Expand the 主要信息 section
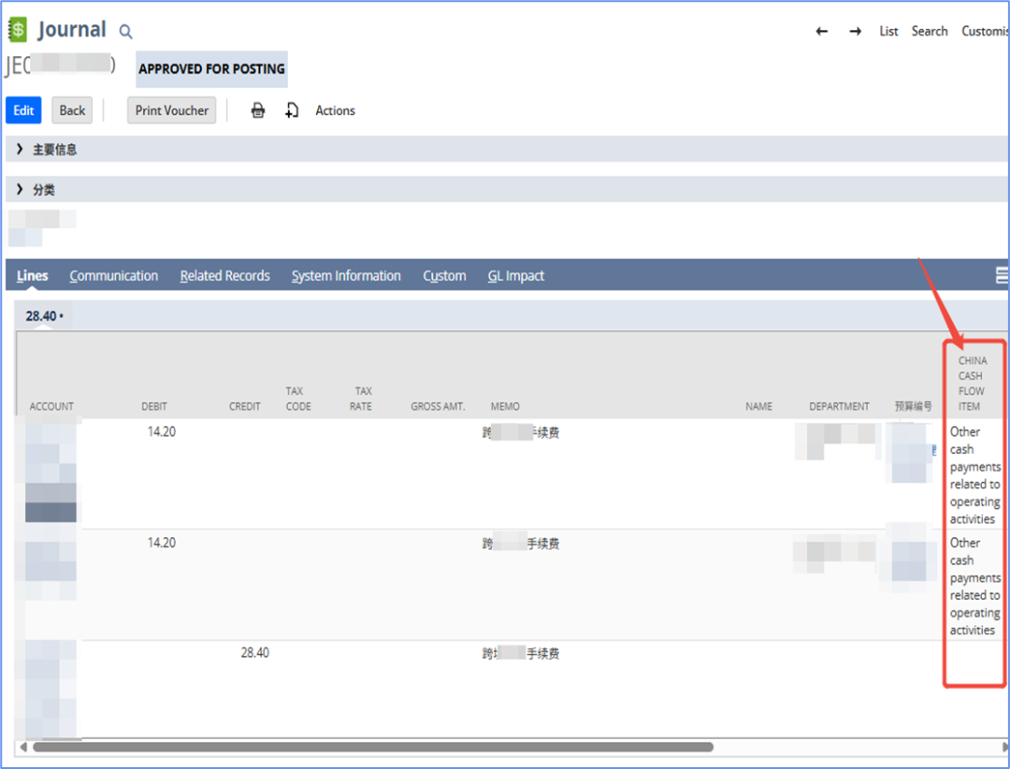Screen dimensions: 1010x769 20,150
